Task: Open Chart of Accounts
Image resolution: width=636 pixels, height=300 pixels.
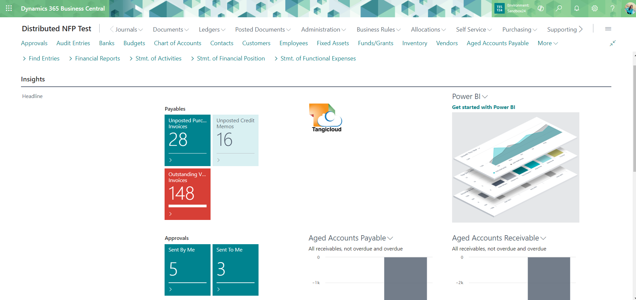Action: tap(178, 43)
